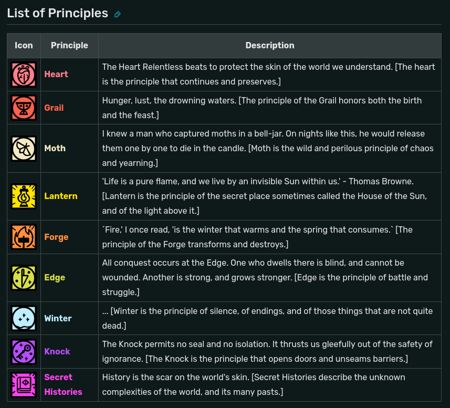The image size is (450, 408).
Task: Select the Edge principle icon
Action: pyautogui.click(x=24, y=278)
